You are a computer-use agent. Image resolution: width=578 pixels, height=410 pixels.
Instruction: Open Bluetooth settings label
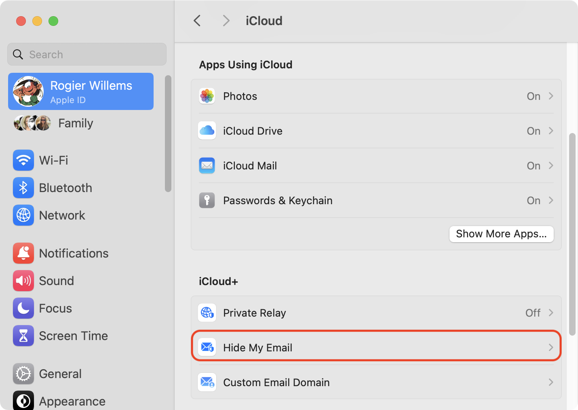65,188
